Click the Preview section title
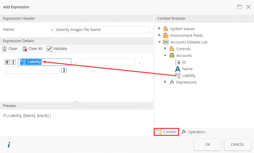 pos(9,106)
